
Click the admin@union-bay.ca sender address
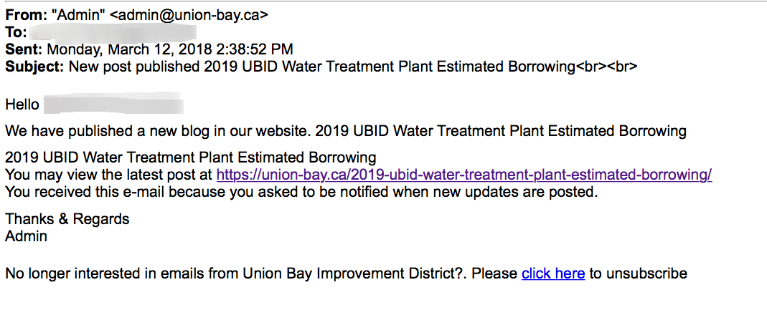click(190, 15)
